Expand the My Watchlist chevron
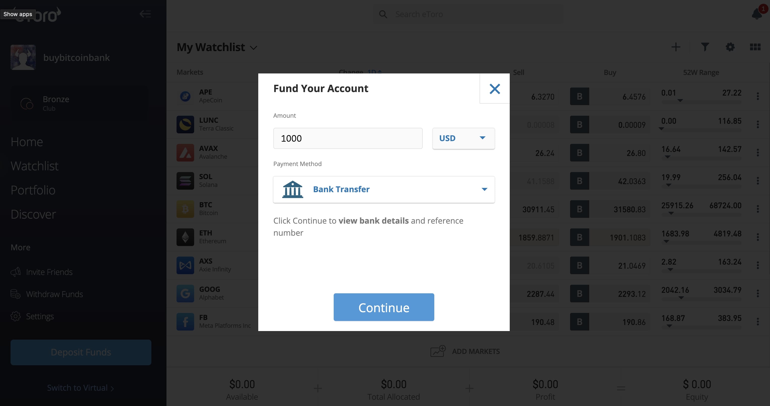770x406 pixels. 253,48
